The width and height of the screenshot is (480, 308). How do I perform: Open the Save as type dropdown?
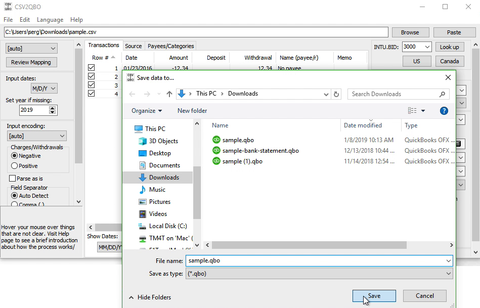[319, 274]
